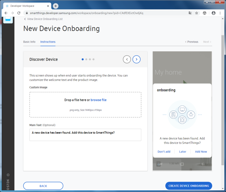Click the TV icon in the onboarding preview
226x192 pixels.
coord(182,109)
